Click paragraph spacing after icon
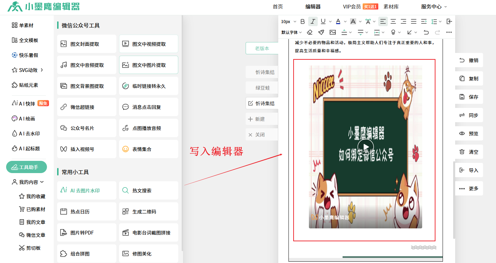 (x=361, y=32)
